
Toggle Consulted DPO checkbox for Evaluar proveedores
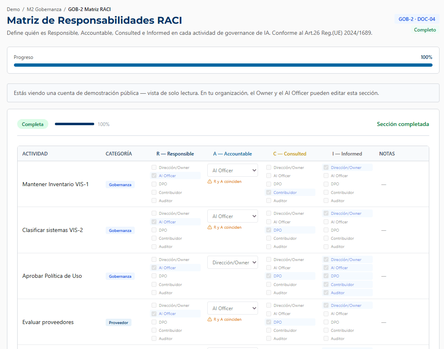pyautogui.click(x=269, y=322)
